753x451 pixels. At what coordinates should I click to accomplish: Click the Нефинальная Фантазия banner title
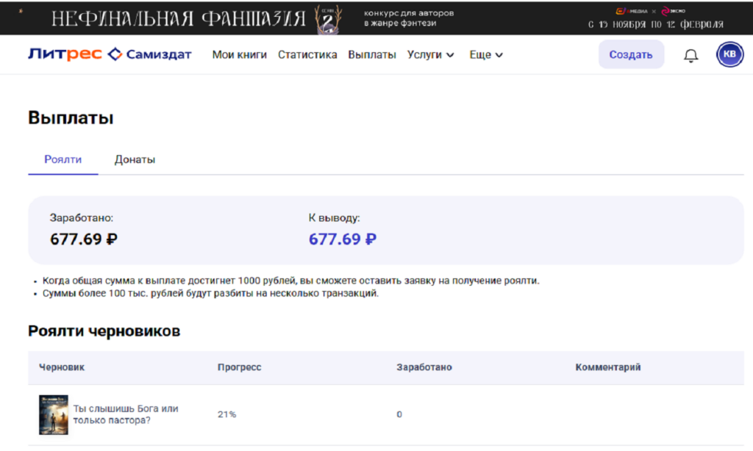[179, 18]
